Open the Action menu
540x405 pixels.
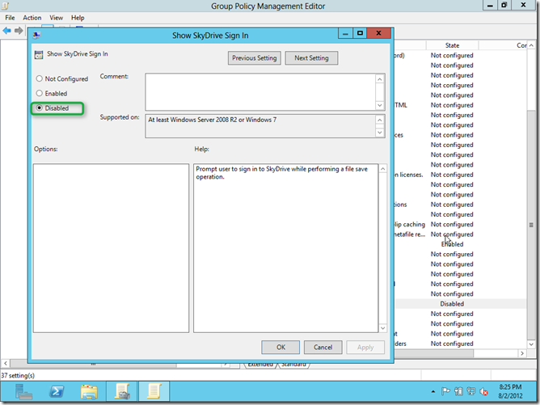(32, 18)
